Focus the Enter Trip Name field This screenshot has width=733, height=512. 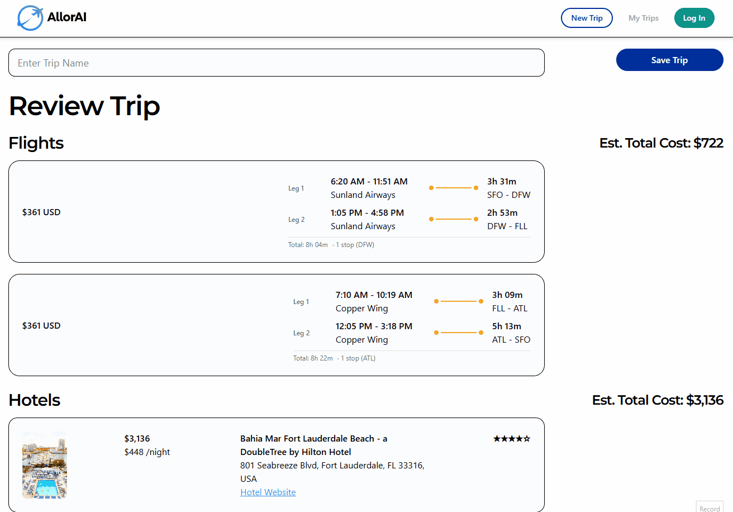pyautogui.click(x=277, y=63)
